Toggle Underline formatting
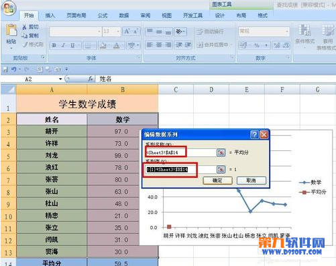This screenshot has height=266, width=336. pos(72,45)
